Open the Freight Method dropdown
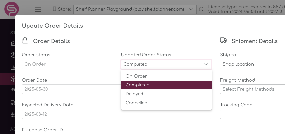This screenshot has width=285, height=134. (253, 89)
